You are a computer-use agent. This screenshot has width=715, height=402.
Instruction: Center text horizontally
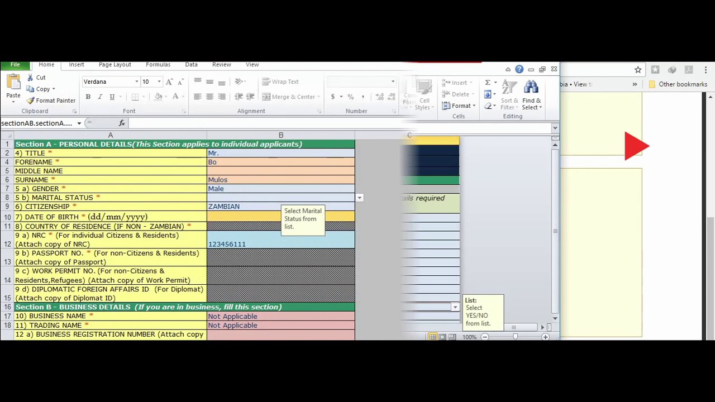pyautogui.click(x=209, y=97)
